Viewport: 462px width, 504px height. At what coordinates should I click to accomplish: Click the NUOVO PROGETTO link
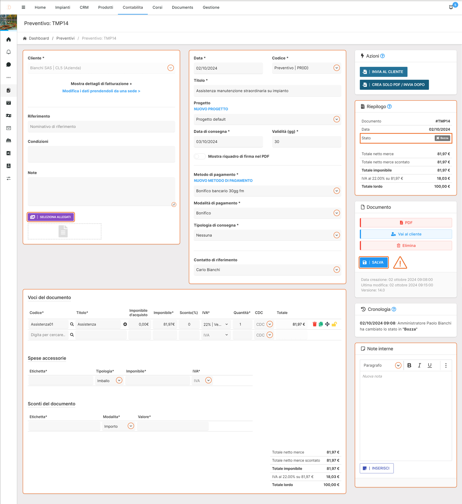(211, 109)
